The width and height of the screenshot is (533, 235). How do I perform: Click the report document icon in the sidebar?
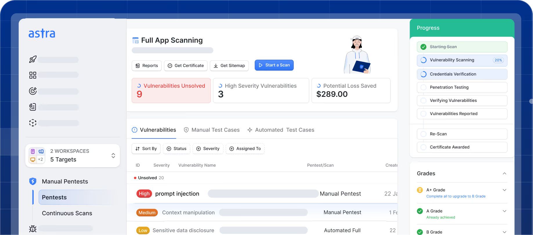click(33, 107)
